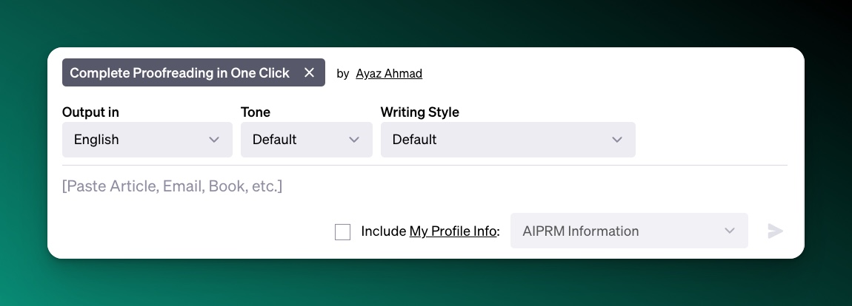The width and height of the screenshot is (852, 306).
Task: Focus the Paste Article, Email, Book text field
Action: [424, 186]
